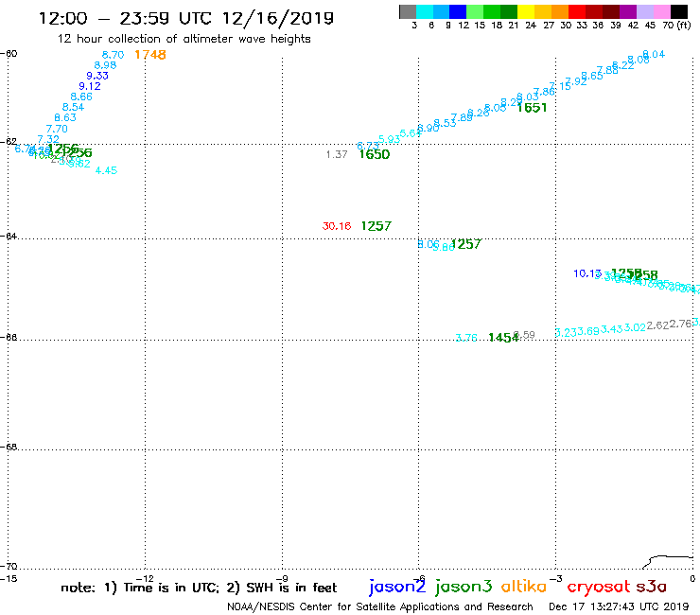Image resolution: width=700 pixels, height=615 pixels.
Task: Click the 8.54 wave height reading
Action: (x=73, y=107)
